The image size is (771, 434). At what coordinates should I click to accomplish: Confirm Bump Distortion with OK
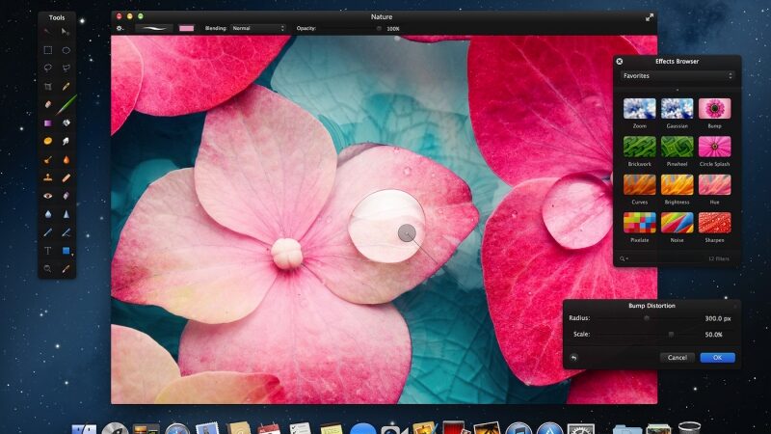(x=717, y=358)
